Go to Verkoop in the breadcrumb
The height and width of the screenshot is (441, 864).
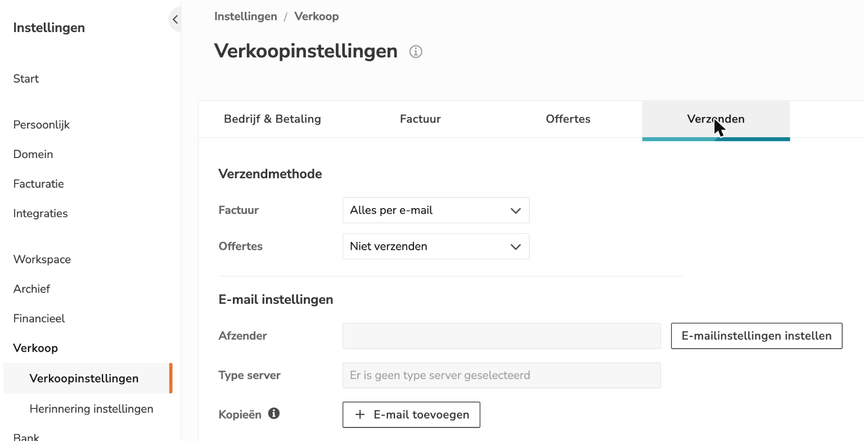coord(317,16)
